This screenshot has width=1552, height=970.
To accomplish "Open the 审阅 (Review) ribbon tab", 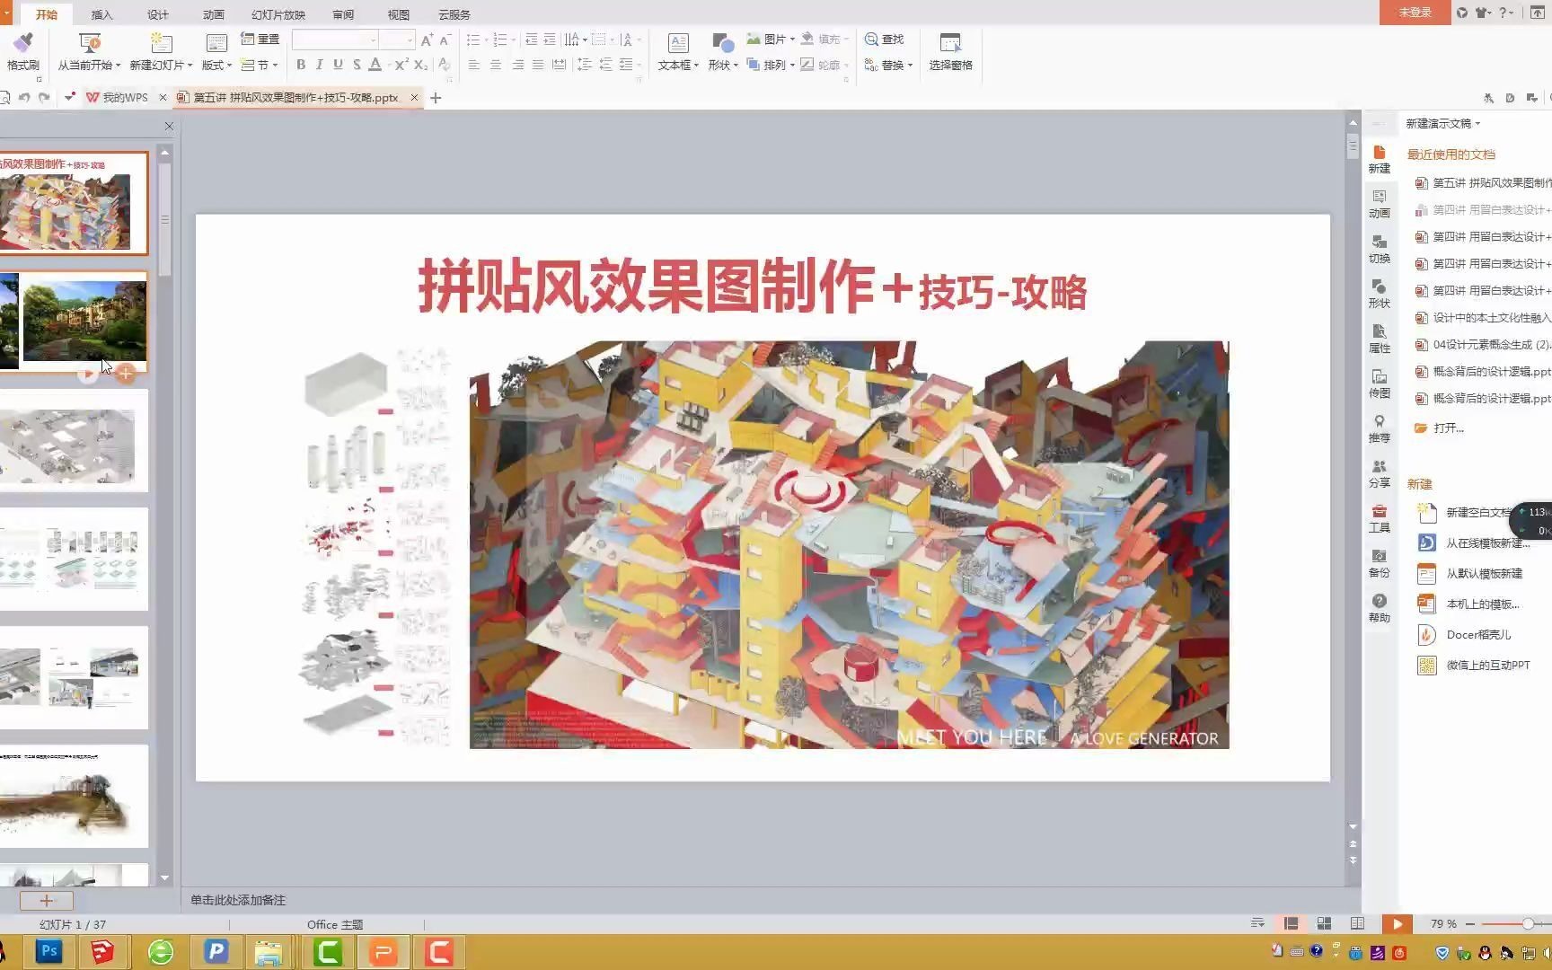I will (343, 14).
